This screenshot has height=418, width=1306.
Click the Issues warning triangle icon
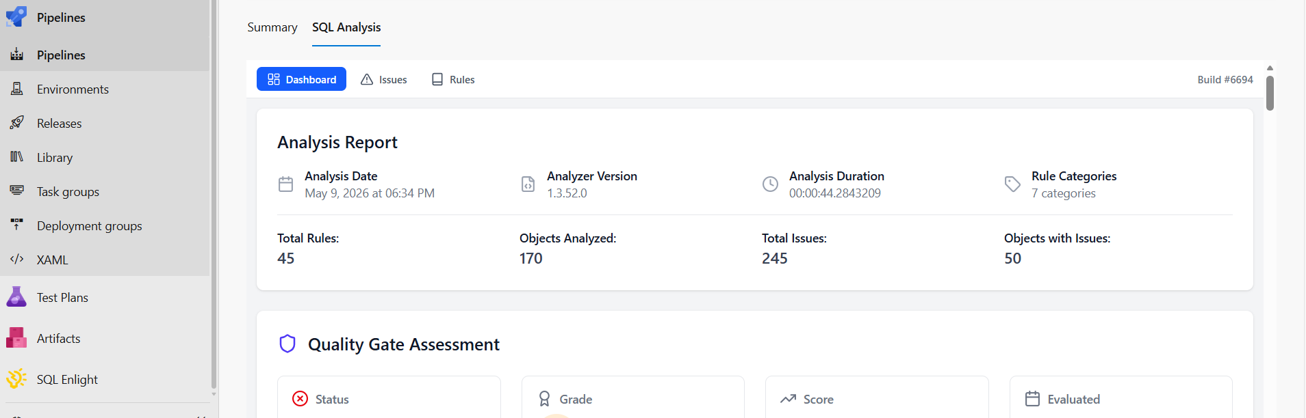(367, 79)
